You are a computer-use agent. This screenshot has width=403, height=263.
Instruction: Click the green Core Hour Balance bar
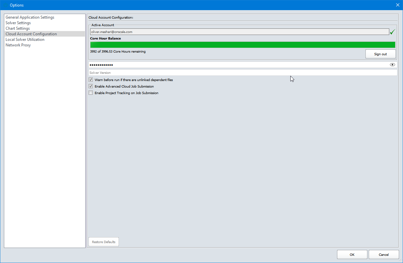(243, 45)
